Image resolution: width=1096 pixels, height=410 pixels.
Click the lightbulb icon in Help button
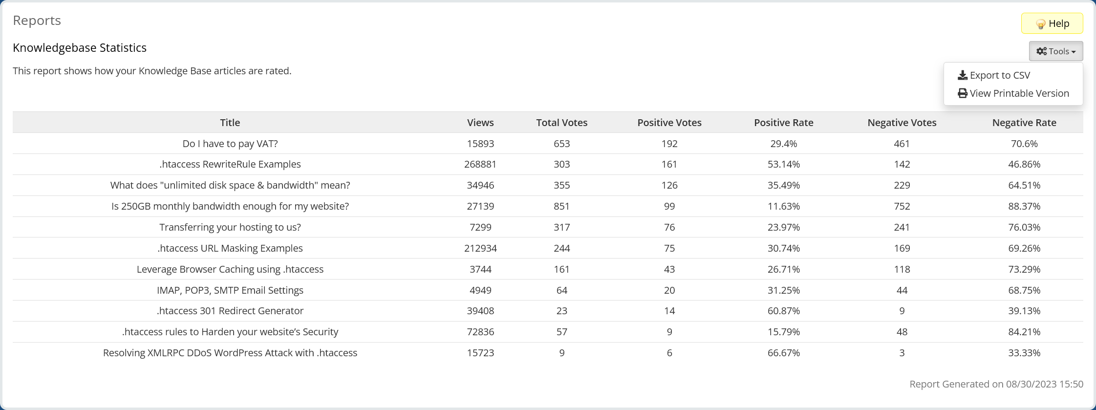(1040, 24)
